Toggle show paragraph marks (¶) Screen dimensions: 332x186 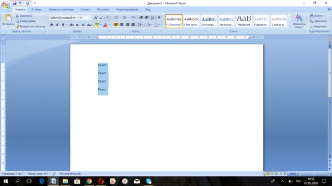coord(159,18)
